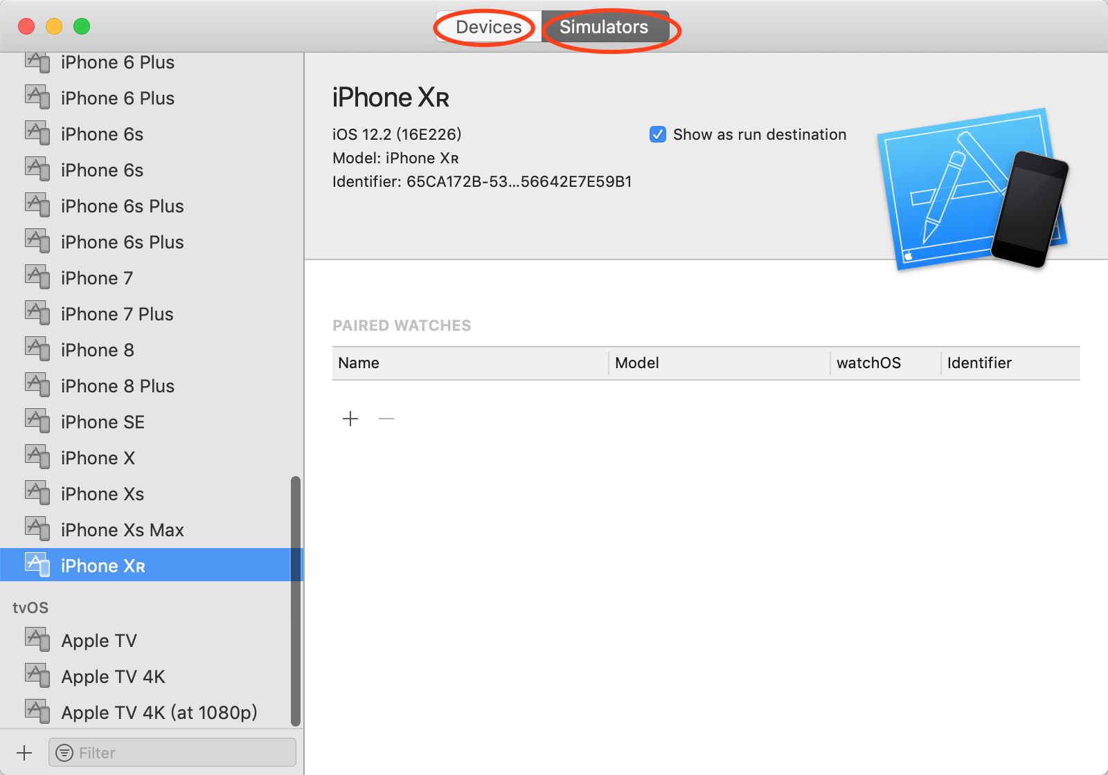Sort by the Model column header
The width and height of the screenshot is (1108, 775).
point(719,363)
